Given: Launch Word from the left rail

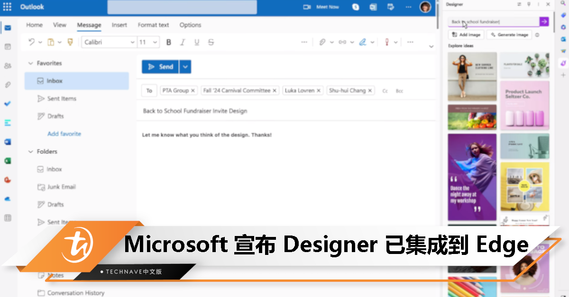Looking at the screenshot, I should tap(8, 142).
